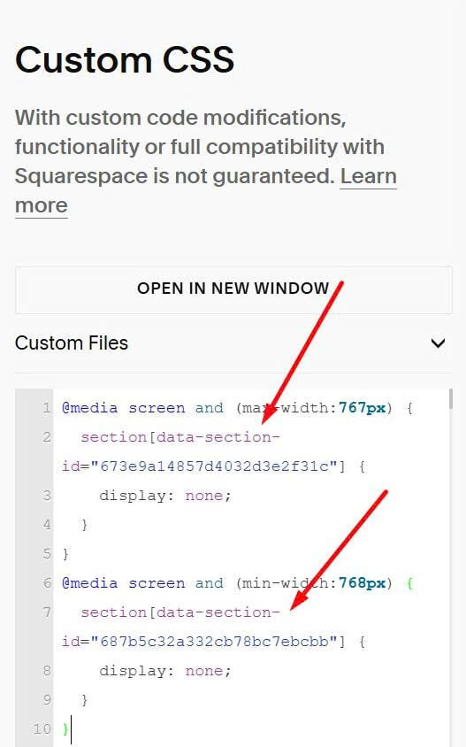
Task: Click the closing brace on line 9
Action: tap(84, 700)
